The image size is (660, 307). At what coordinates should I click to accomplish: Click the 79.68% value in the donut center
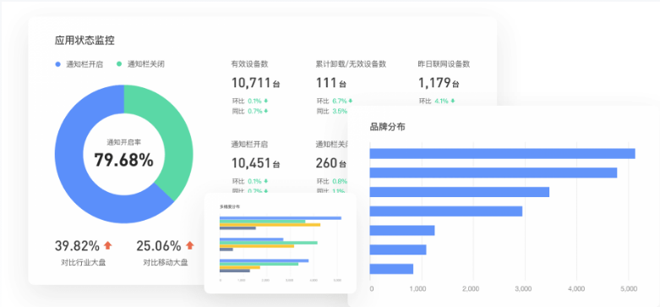123,160
